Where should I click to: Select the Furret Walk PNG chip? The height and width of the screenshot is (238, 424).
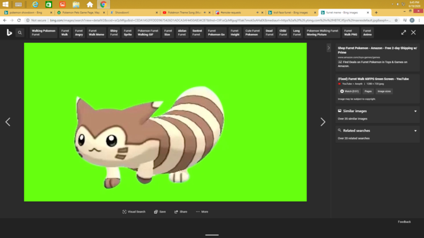[x=351, y=33]
